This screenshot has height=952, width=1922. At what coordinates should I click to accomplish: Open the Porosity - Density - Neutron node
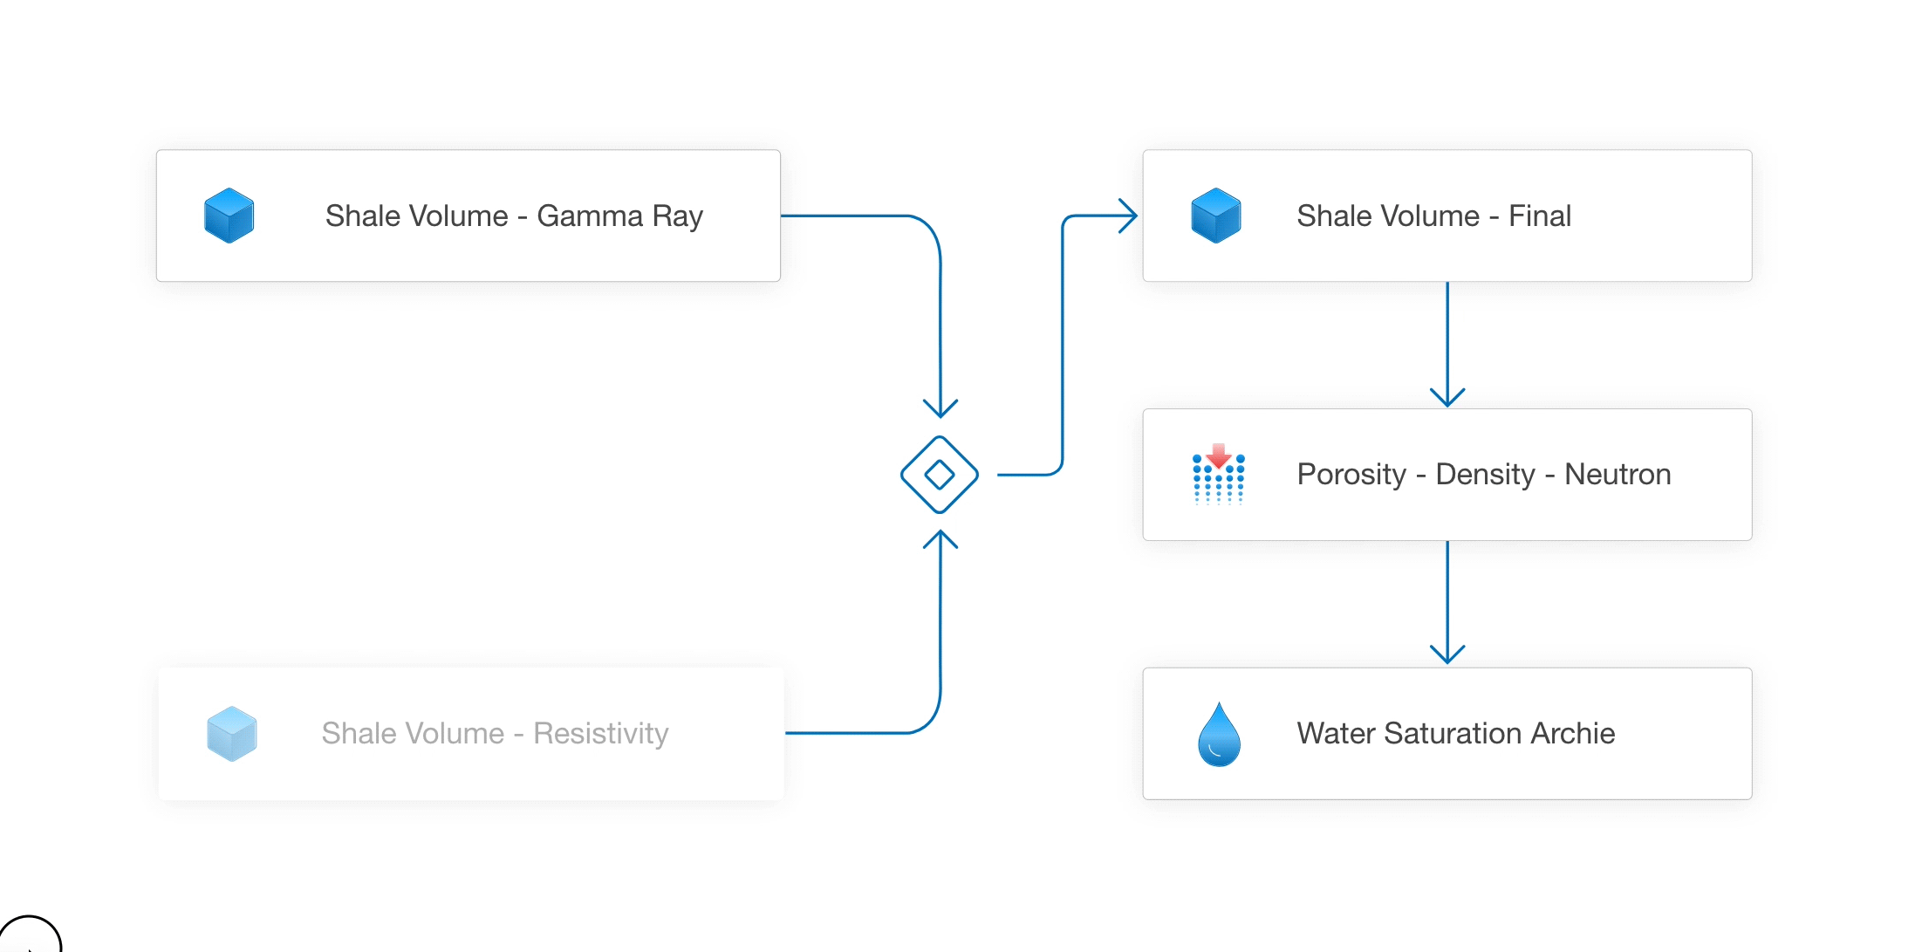coord(1447,475)
